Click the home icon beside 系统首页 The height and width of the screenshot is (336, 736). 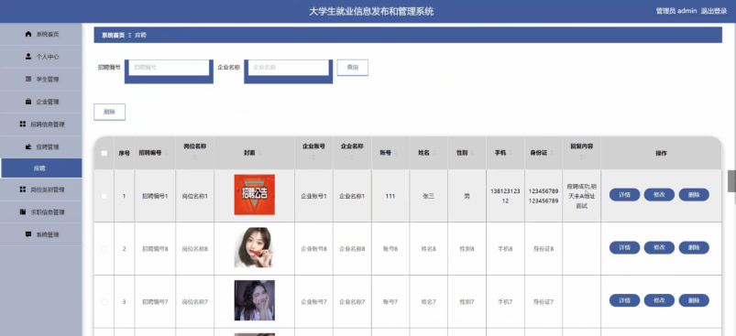(x=28, y=34)
